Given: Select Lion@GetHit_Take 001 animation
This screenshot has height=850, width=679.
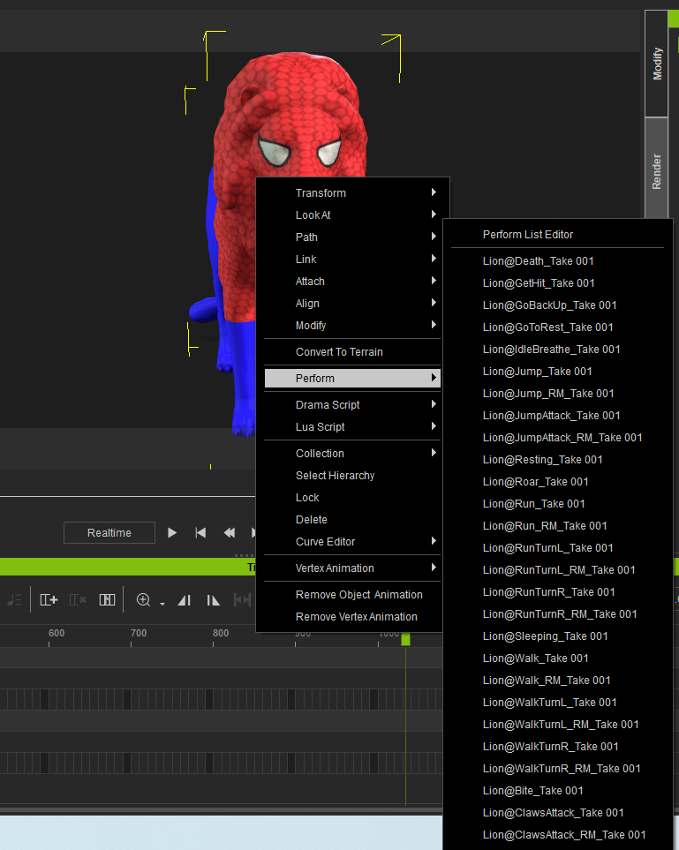Looking at the screenshot, I should coord(557,283).
